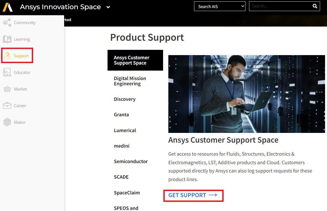Click the Ansys logo icon

click(8, 7)
